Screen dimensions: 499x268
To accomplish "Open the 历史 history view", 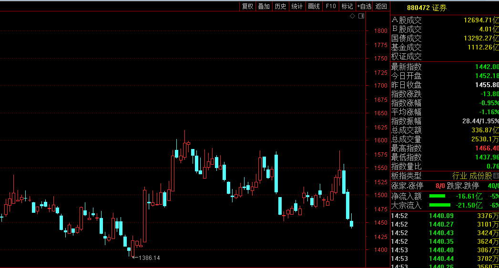I will pos(280,6).
